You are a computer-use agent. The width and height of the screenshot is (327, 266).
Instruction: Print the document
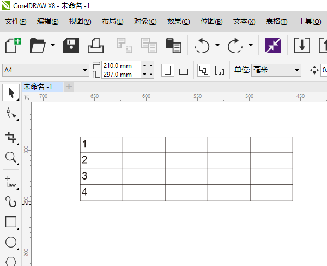tap(95, 45)
